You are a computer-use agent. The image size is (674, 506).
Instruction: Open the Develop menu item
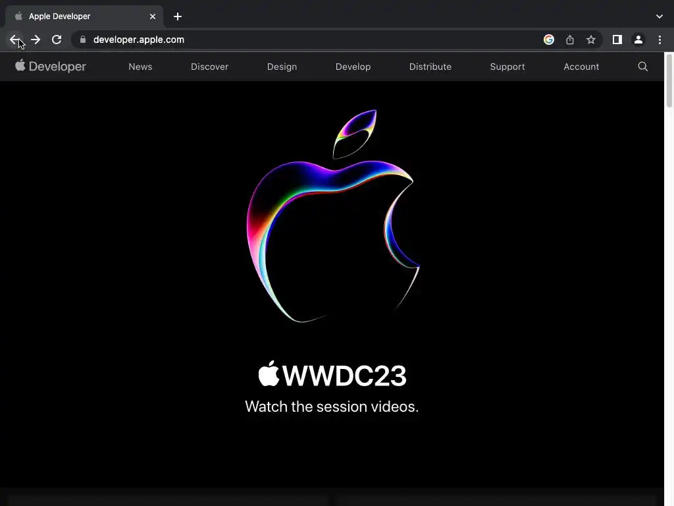click(353, 67)
